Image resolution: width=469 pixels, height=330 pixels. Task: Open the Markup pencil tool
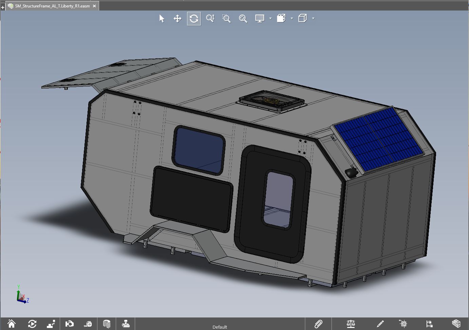click(380, 324)
